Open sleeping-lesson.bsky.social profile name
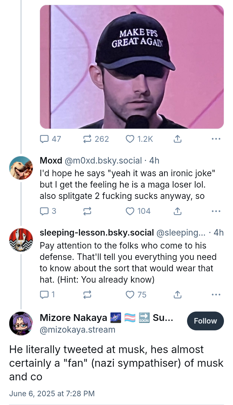 coord(96,233)
